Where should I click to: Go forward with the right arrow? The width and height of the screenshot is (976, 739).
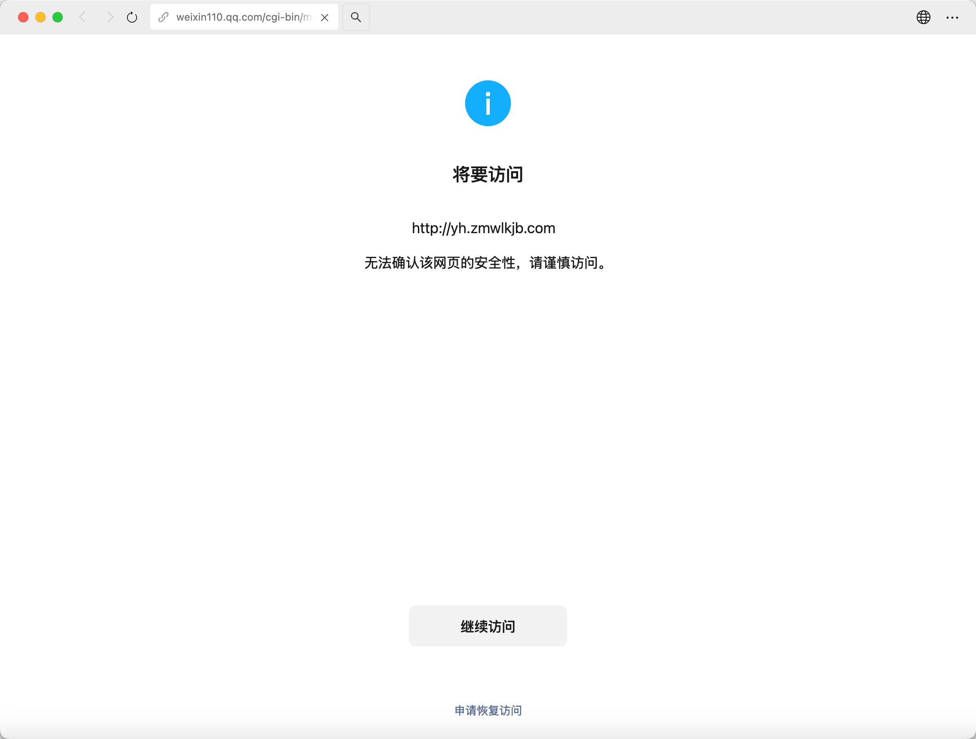pos(110,17)
